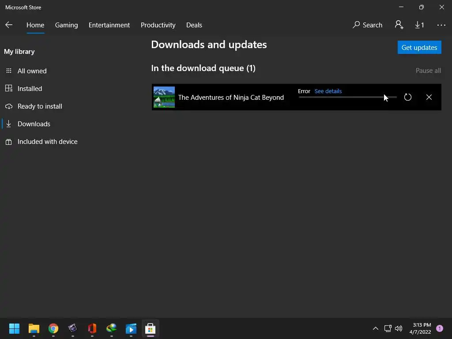Open the Home tab
Viewport: 452px width, 339px height.
point(35,25)
